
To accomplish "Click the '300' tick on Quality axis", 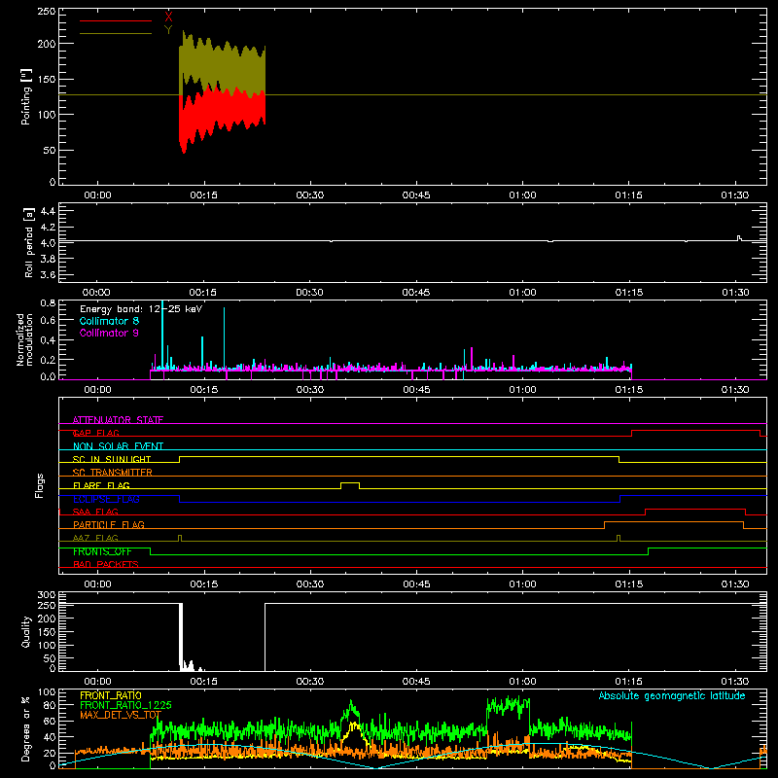I will point(47,595).
